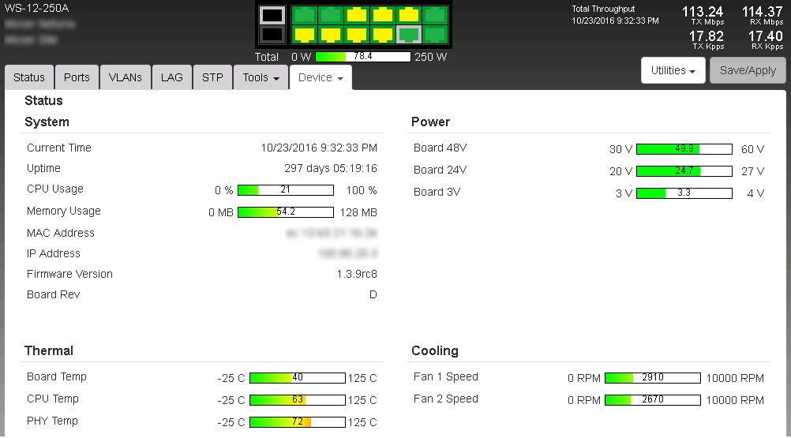Select the first green port in top row
Screen dimensions: 791x438
[x=304, y=15]
